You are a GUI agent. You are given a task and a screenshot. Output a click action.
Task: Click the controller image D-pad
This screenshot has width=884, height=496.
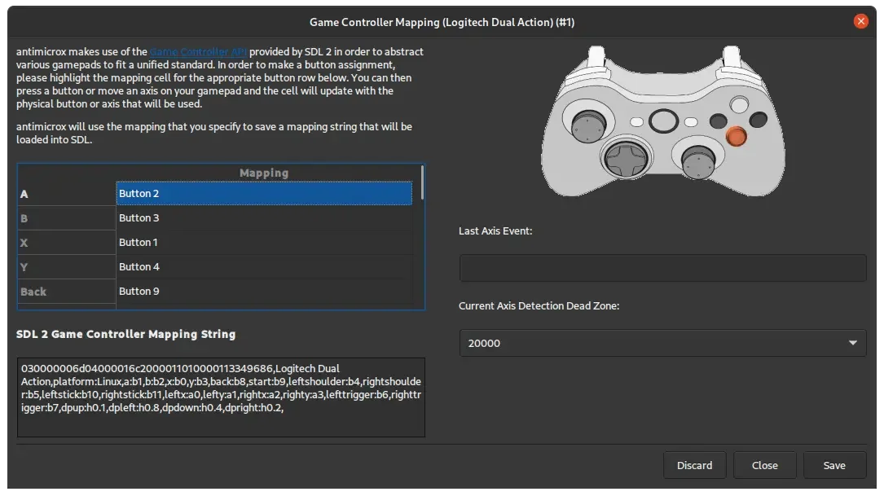coord(626,158)
